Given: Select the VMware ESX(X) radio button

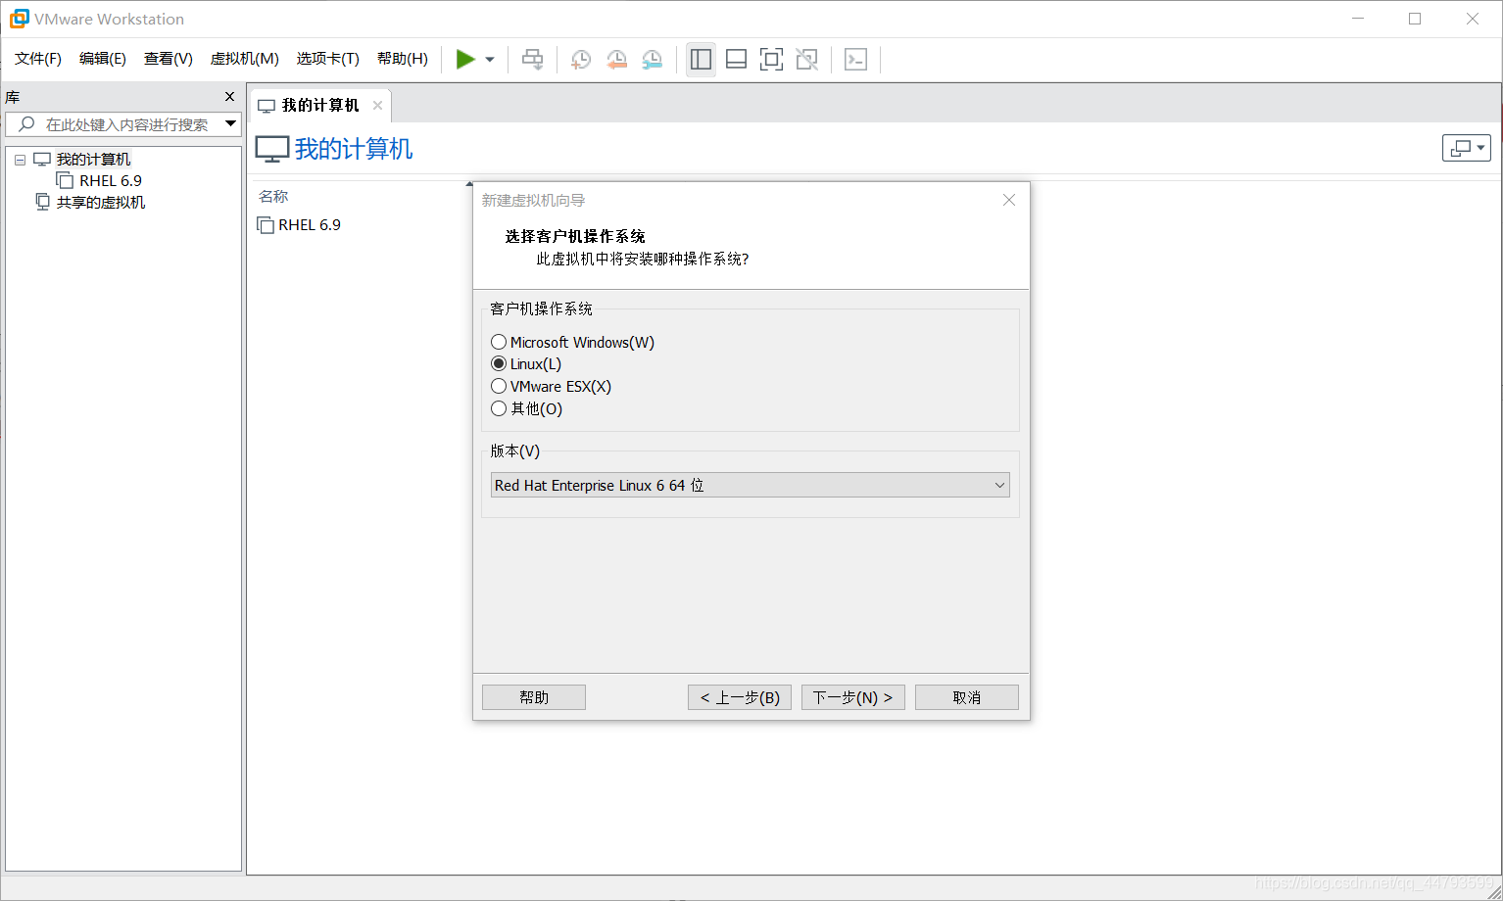Looking at the screenshot, I should pyautogui.click(x=499, y=386).
